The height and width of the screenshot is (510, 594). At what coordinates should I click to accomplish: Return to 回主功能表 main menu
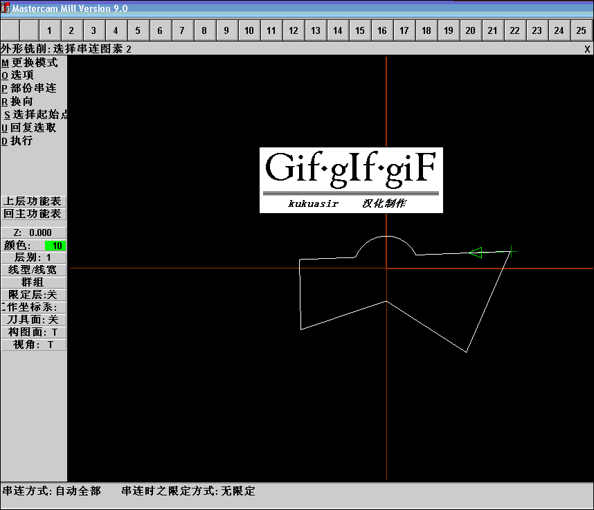click(33, 214)
